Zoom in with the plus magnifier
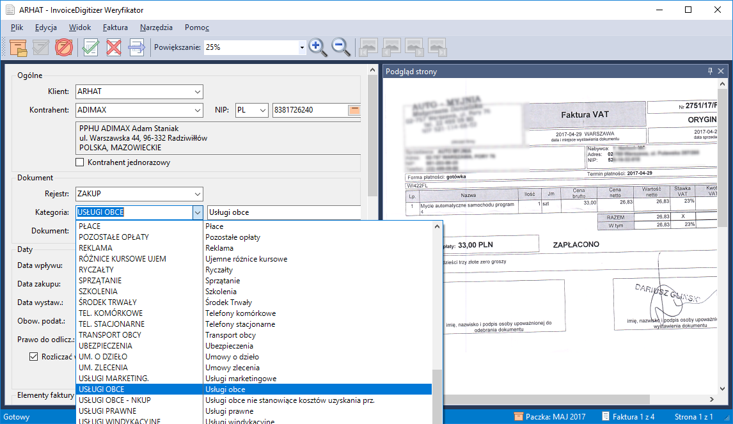The width and height of the screenshot is (733, 424). click(318, 47)
